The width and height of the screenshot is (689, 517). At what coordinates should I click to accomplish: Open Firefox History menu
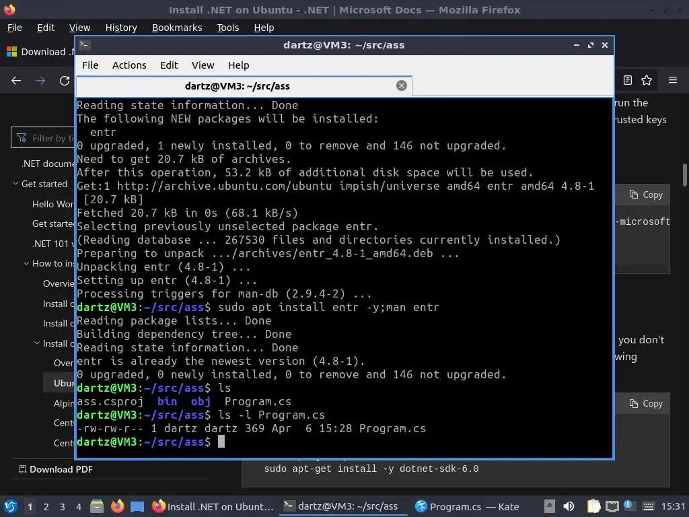(x=121, y=28)
